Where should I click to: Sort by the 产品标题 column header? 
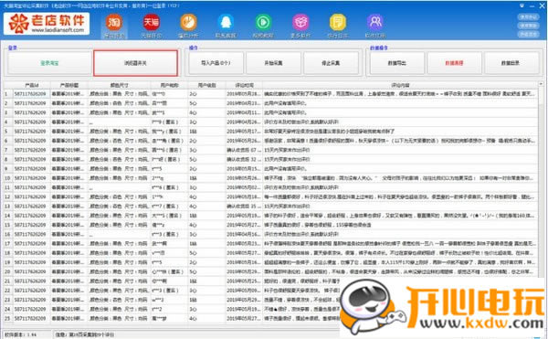click(68, 85)
